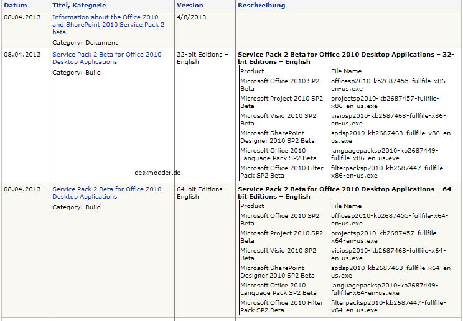Select file name spdsp2010-kb2687463-fullfile-x64-en-us.exe
Screen dimensions: 463x321
[x=392, y=271]
